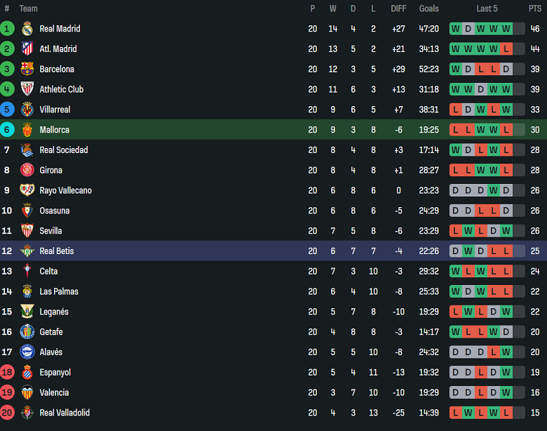Click the position 20 relegation rank badge
The height and width of the screenshot is (431, 547).
pyautogui.click(x=7, y=413)
